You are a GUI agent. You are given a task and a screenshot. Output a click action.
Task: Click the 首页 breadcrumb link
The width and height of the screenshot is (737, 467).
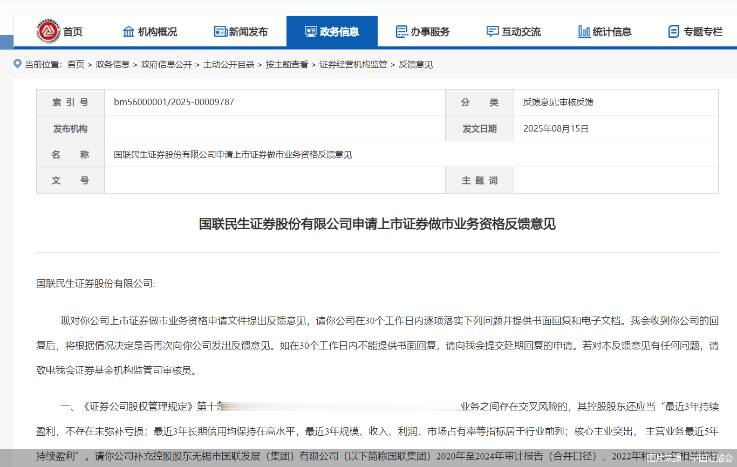click(76, 65)
